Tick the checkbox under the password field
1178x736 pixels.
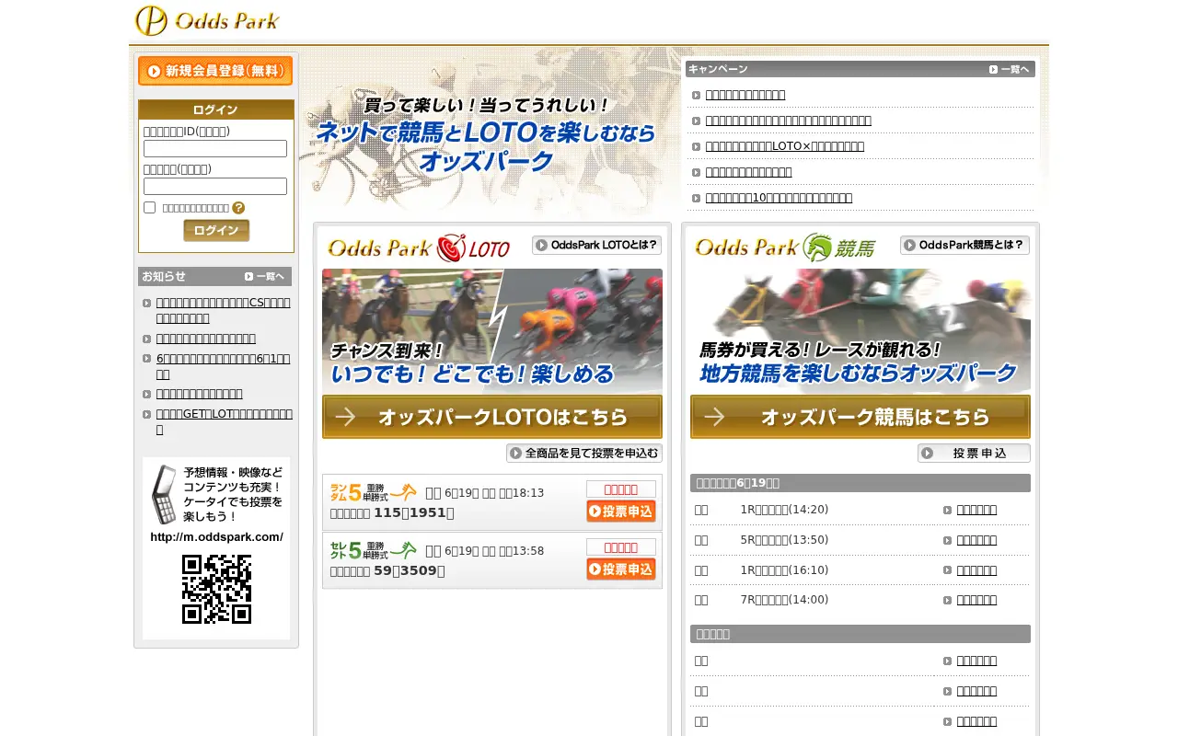150,207
